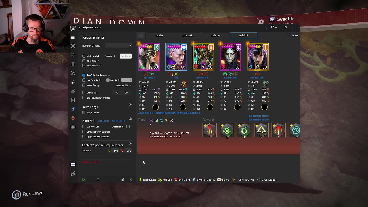
Task: Switch to the swachle account tab
Action: pos(160,35)
